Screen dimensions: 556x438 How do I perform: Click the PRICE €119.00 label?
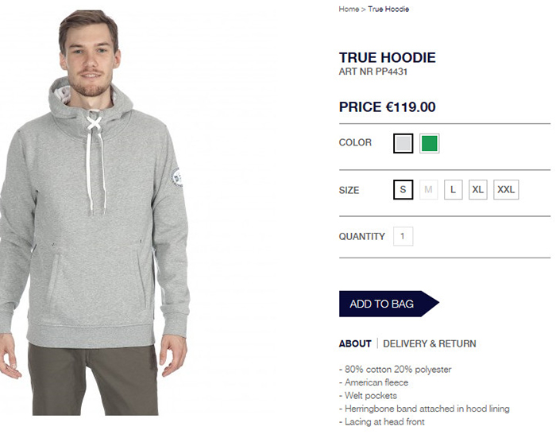[x=388, y=107]
